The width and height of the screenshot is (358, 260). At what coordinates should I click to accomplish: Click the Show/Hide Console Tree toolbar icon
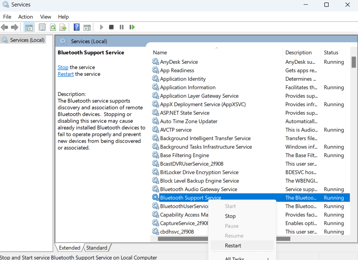point(29,27)
